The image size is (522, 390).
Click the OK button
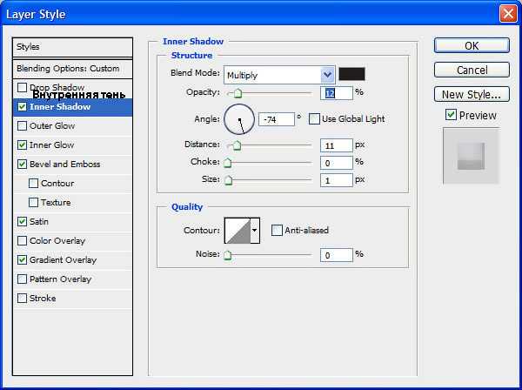point(472,45)
